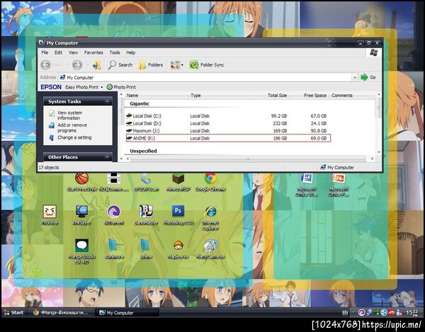This screenshot has width=425, height=332.
Task: Open BitTorrent desktop icon
Action: point(114,215)
